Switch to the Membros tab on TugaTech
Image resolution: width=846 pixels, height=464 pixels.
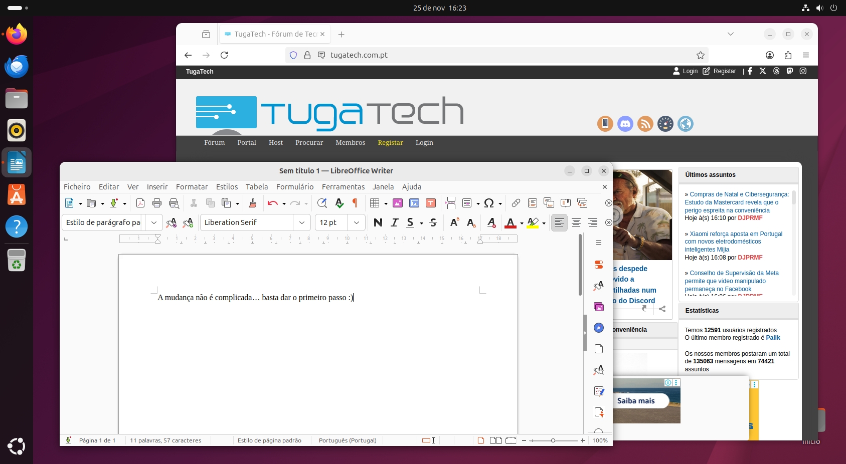click(351, 143)
